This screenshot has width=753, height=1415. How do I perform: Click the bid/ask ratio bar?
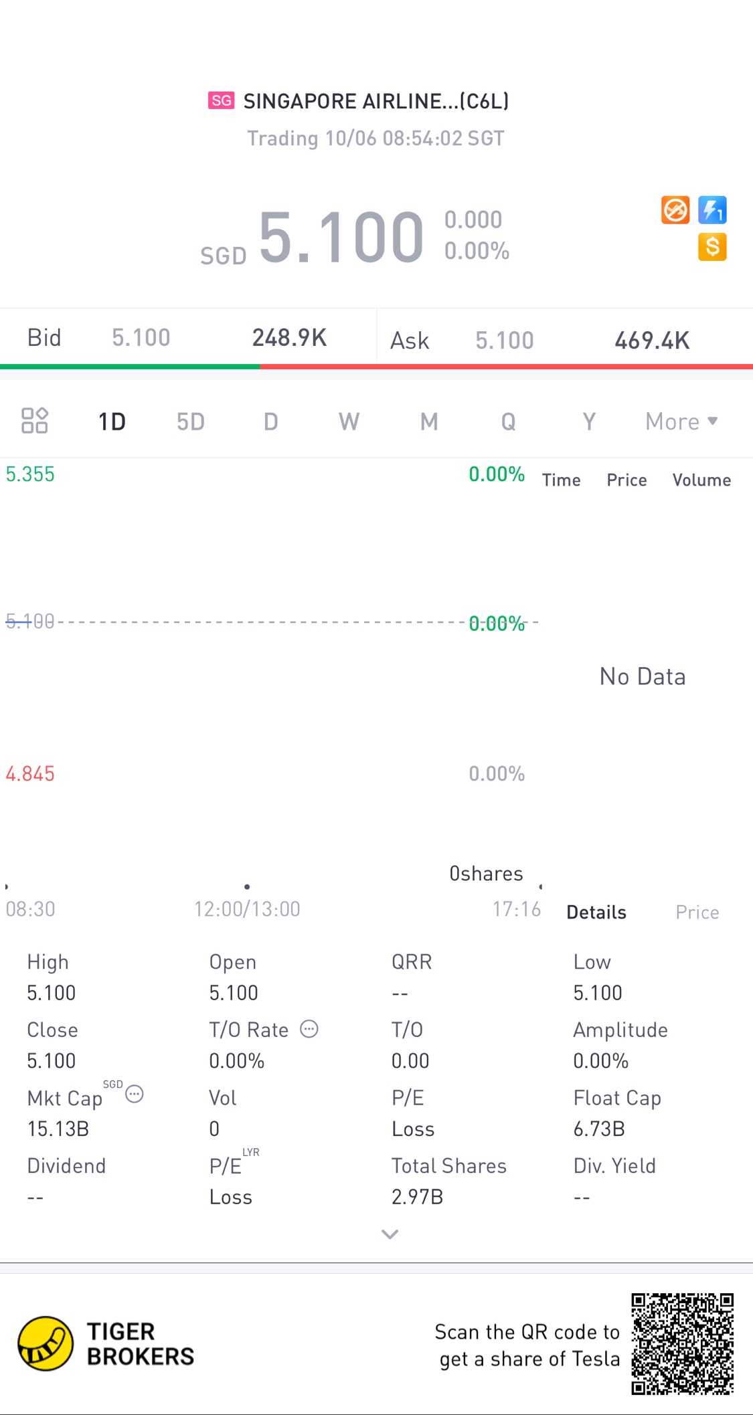point(376,367)
